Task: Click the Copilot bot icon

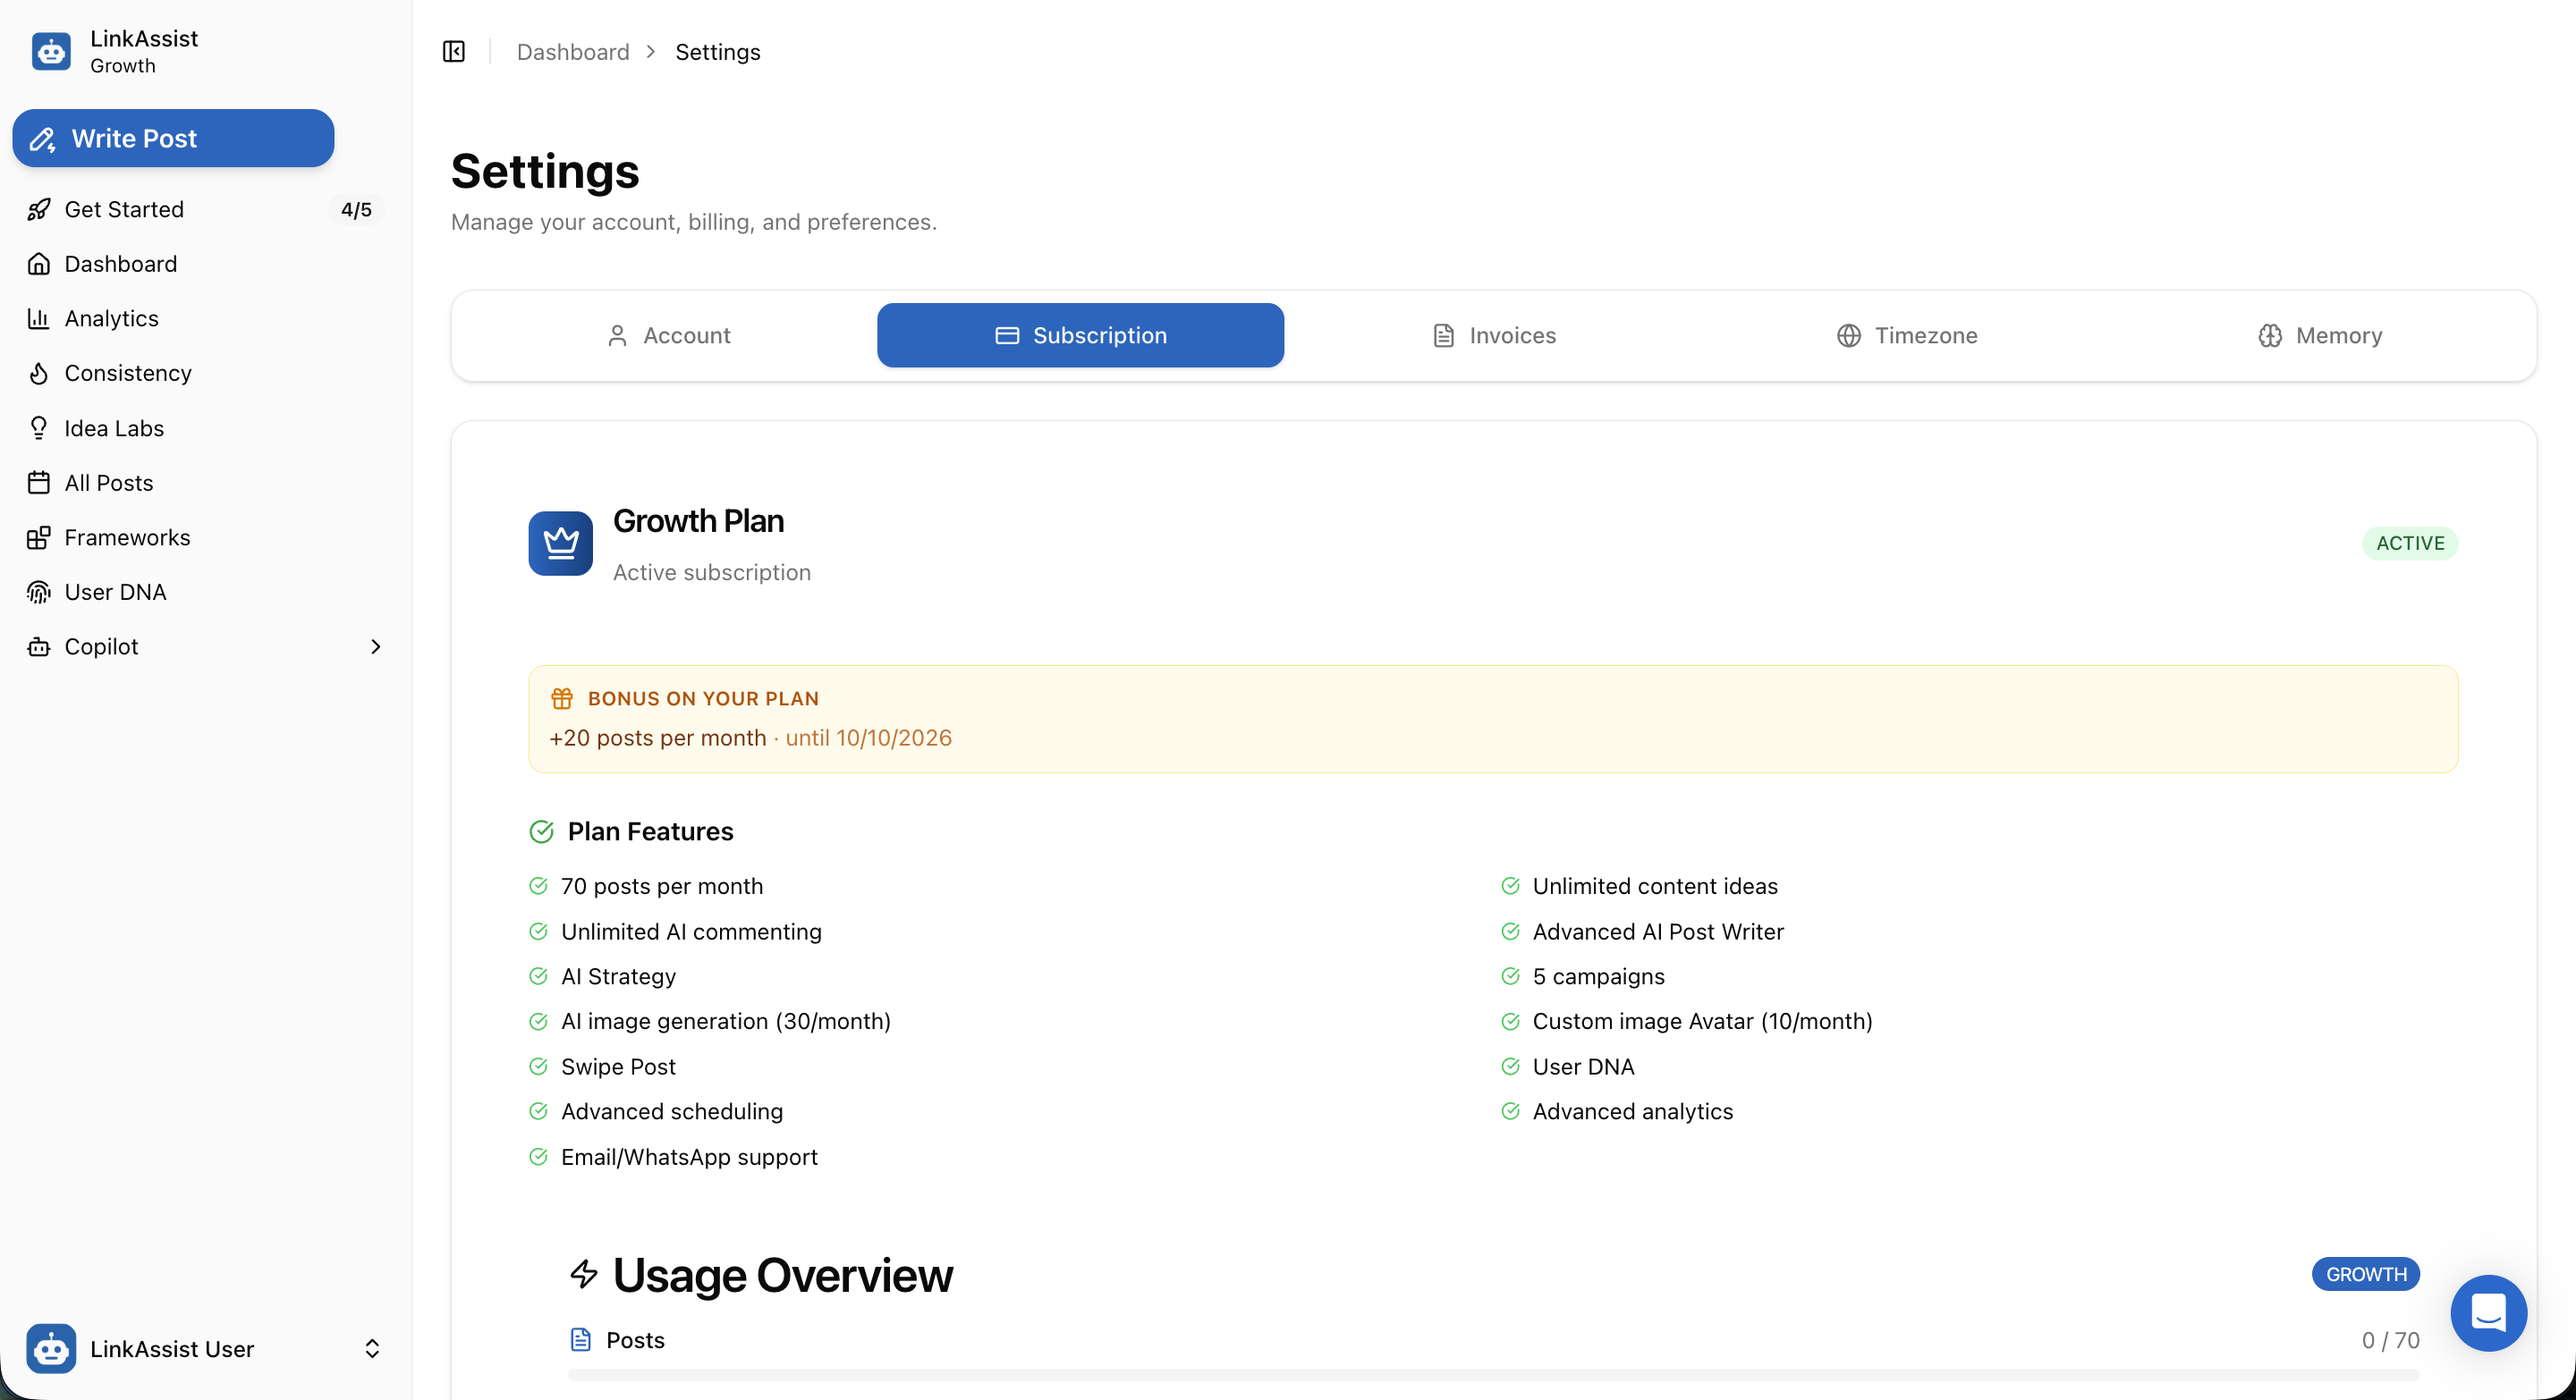Action: coord(39,646)
